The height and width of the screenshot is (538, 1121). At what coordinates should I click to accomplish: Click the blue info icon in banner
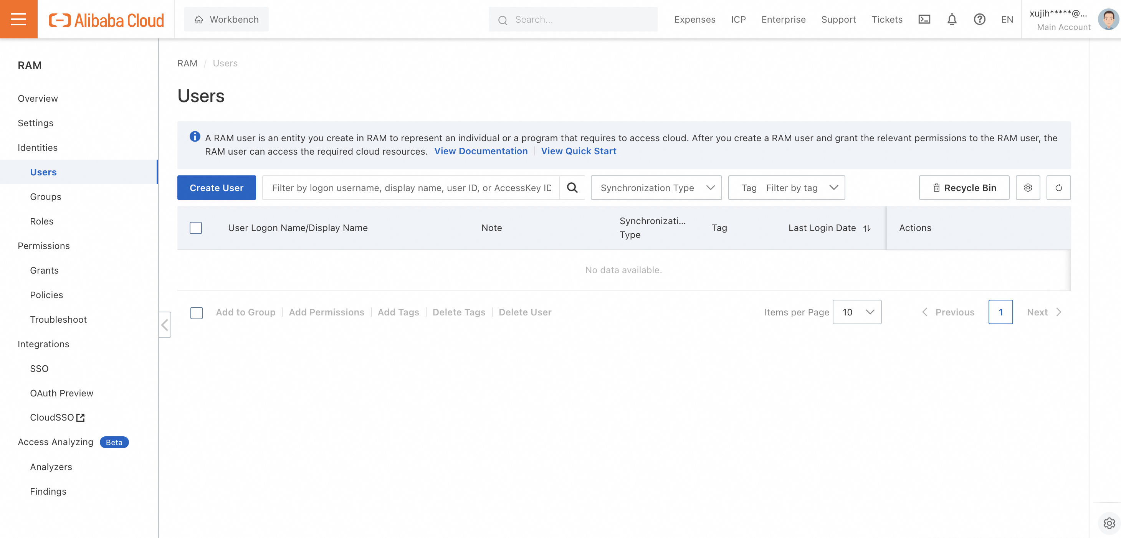coord(195,137)
